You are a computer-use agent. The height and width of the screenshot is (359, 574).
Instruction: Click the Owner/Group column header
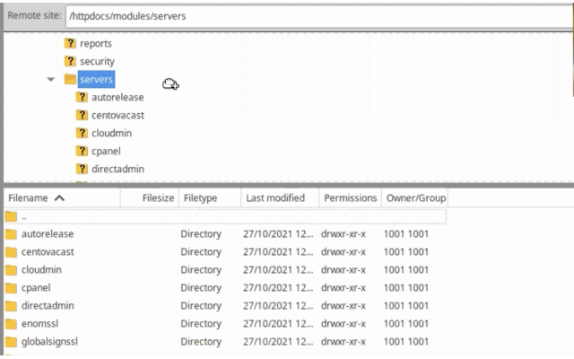(413, 197)
